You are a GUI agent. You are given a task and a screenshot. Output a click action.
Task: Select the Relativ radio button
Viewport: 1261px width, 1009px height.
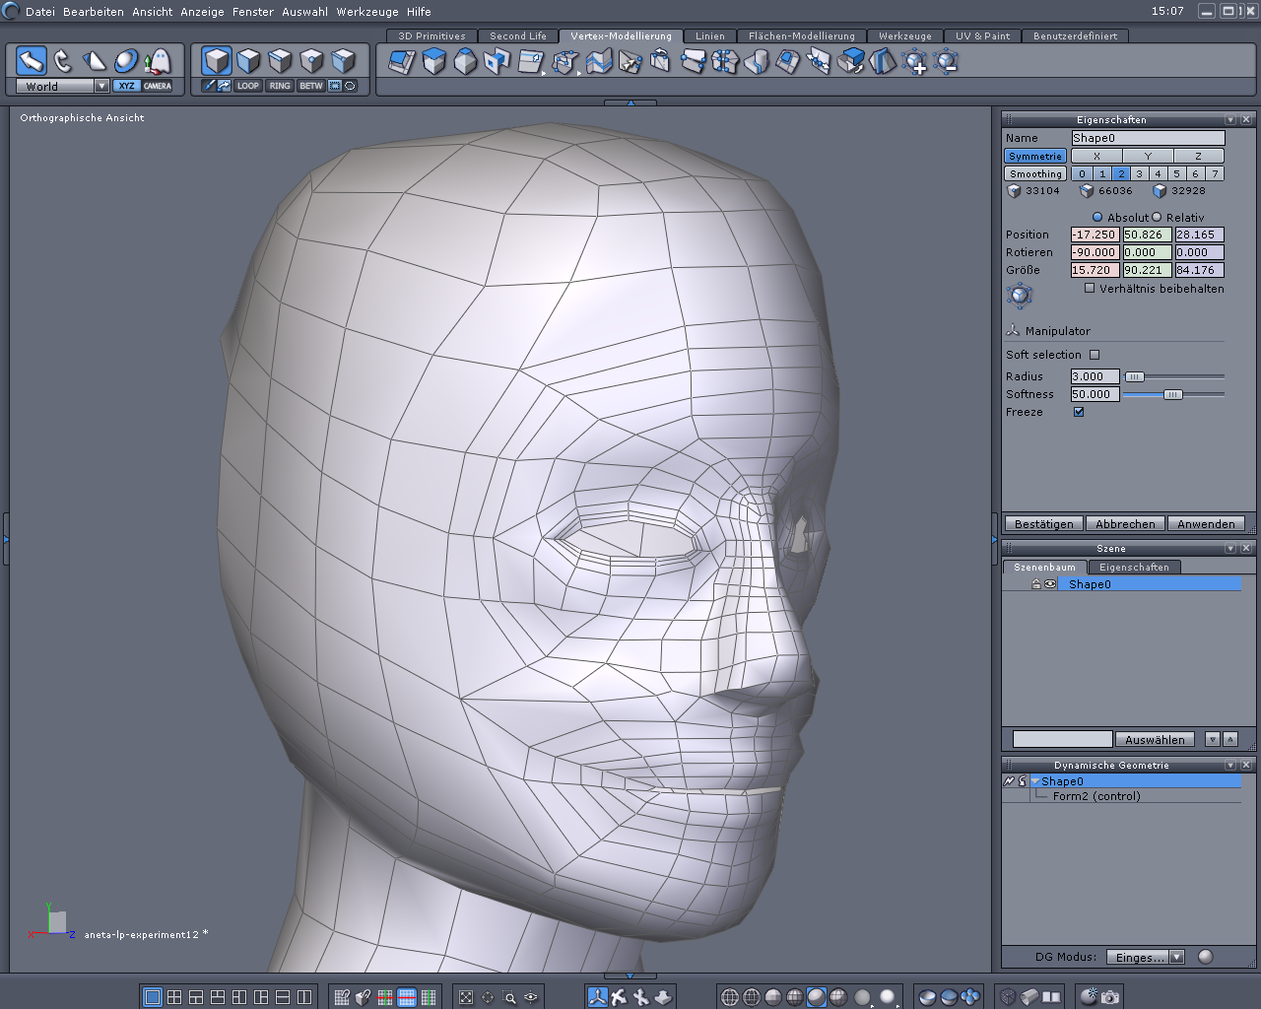pyautogui.click(x=1158, y=217)
